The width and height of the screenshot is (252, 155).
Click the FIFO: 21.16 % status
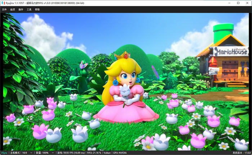tap(94, 153)
